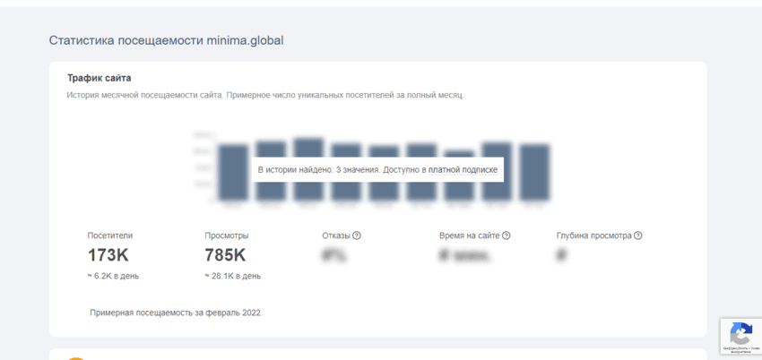The image size is (762, 360).
Task: Click the Время на сайте help icon
Action: pyautogui.click(x=506, y=236)
